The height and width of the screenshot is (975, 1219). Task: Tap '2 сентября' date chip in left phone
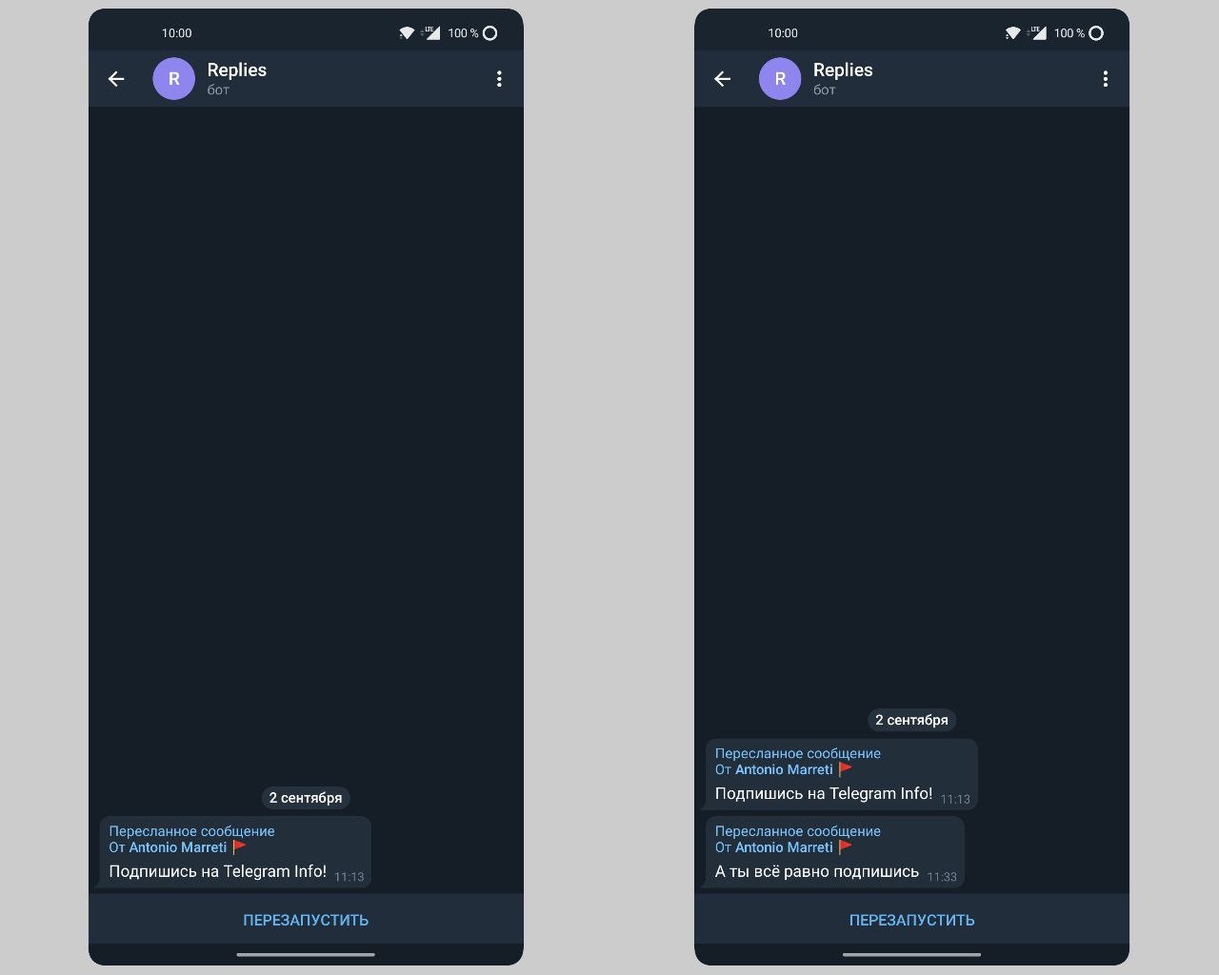[306, 798]
